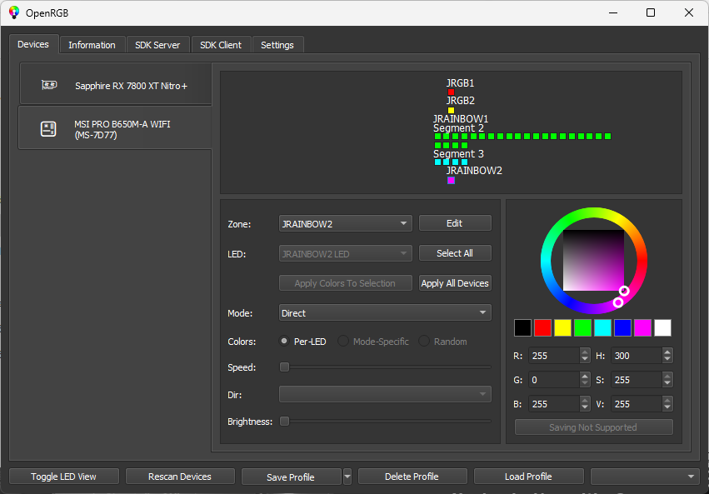709x494 pixels.
Task: Click Apply Colors To Selection
Action: pyautogui.click(x=346, y=283)
